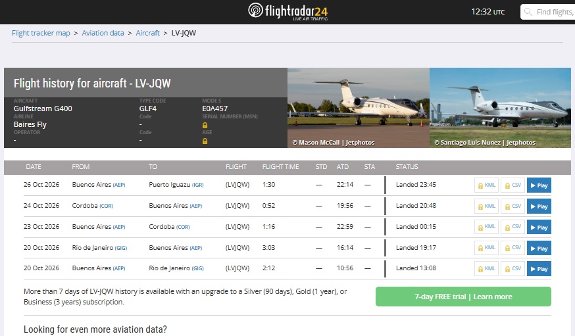This screenshot has height=336, width=575.
Task: Click the serial number lock icon
Action: [x=205, y=126]
